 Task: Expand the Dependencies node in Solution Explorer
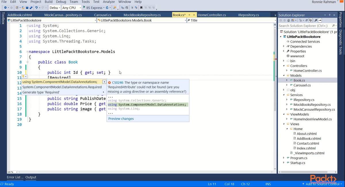click(x=284, y=46)
